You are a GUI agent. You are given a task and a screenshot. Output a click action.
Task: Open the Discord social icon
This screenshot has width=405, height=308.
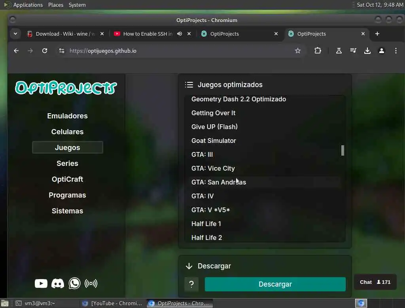(58, 283)
